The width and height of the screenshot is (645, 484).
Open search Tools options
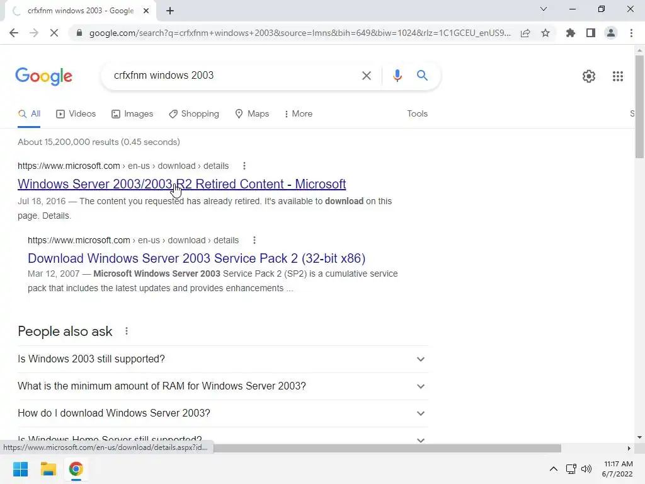point(417,114)
